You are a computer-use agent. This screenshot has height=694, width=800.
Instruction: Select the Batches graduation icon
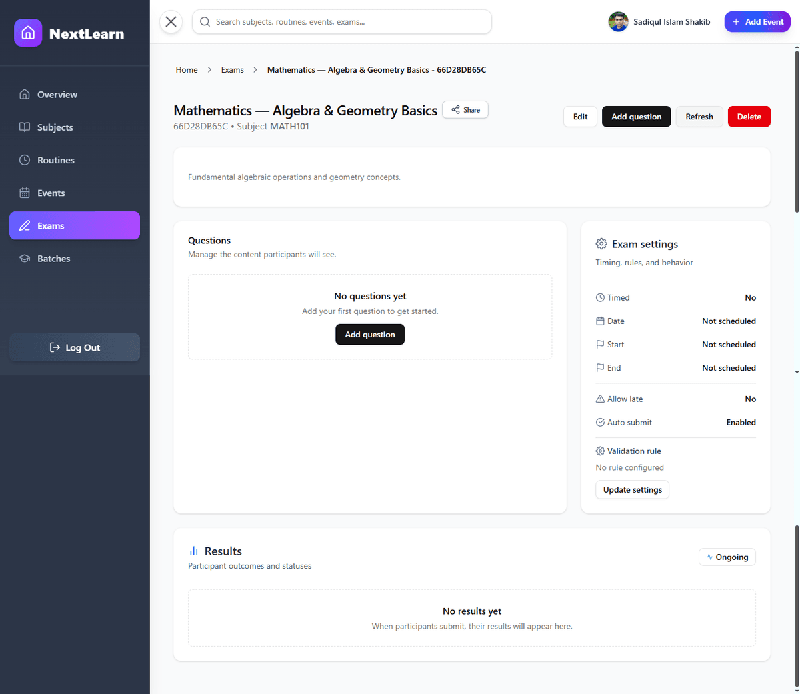point(25,258)
